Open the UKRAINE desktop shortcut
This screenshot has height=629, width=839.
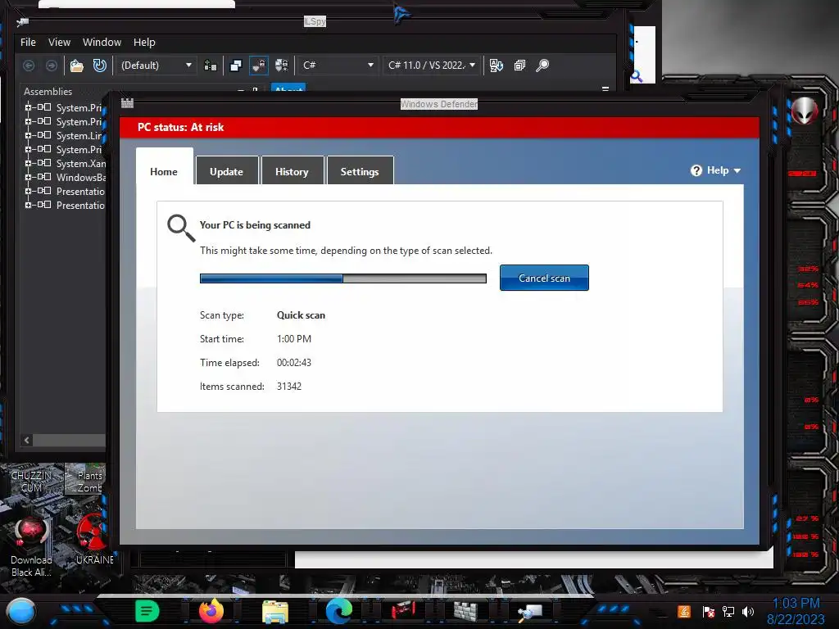94,539
